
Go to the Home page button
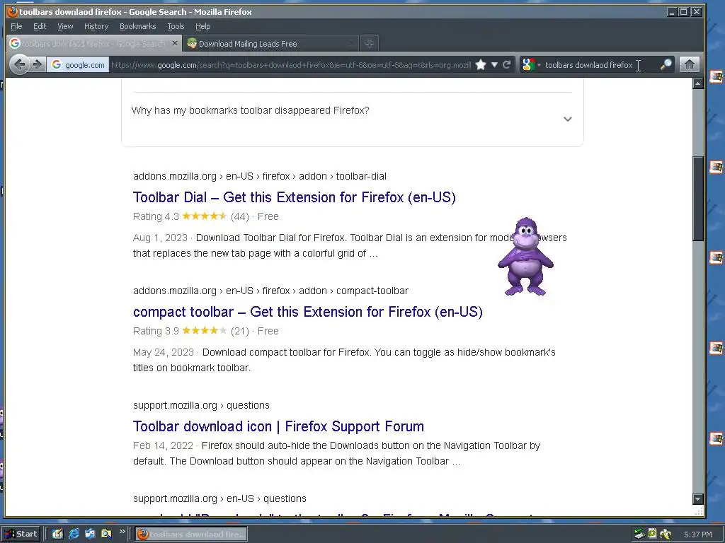tap(689, 64)
